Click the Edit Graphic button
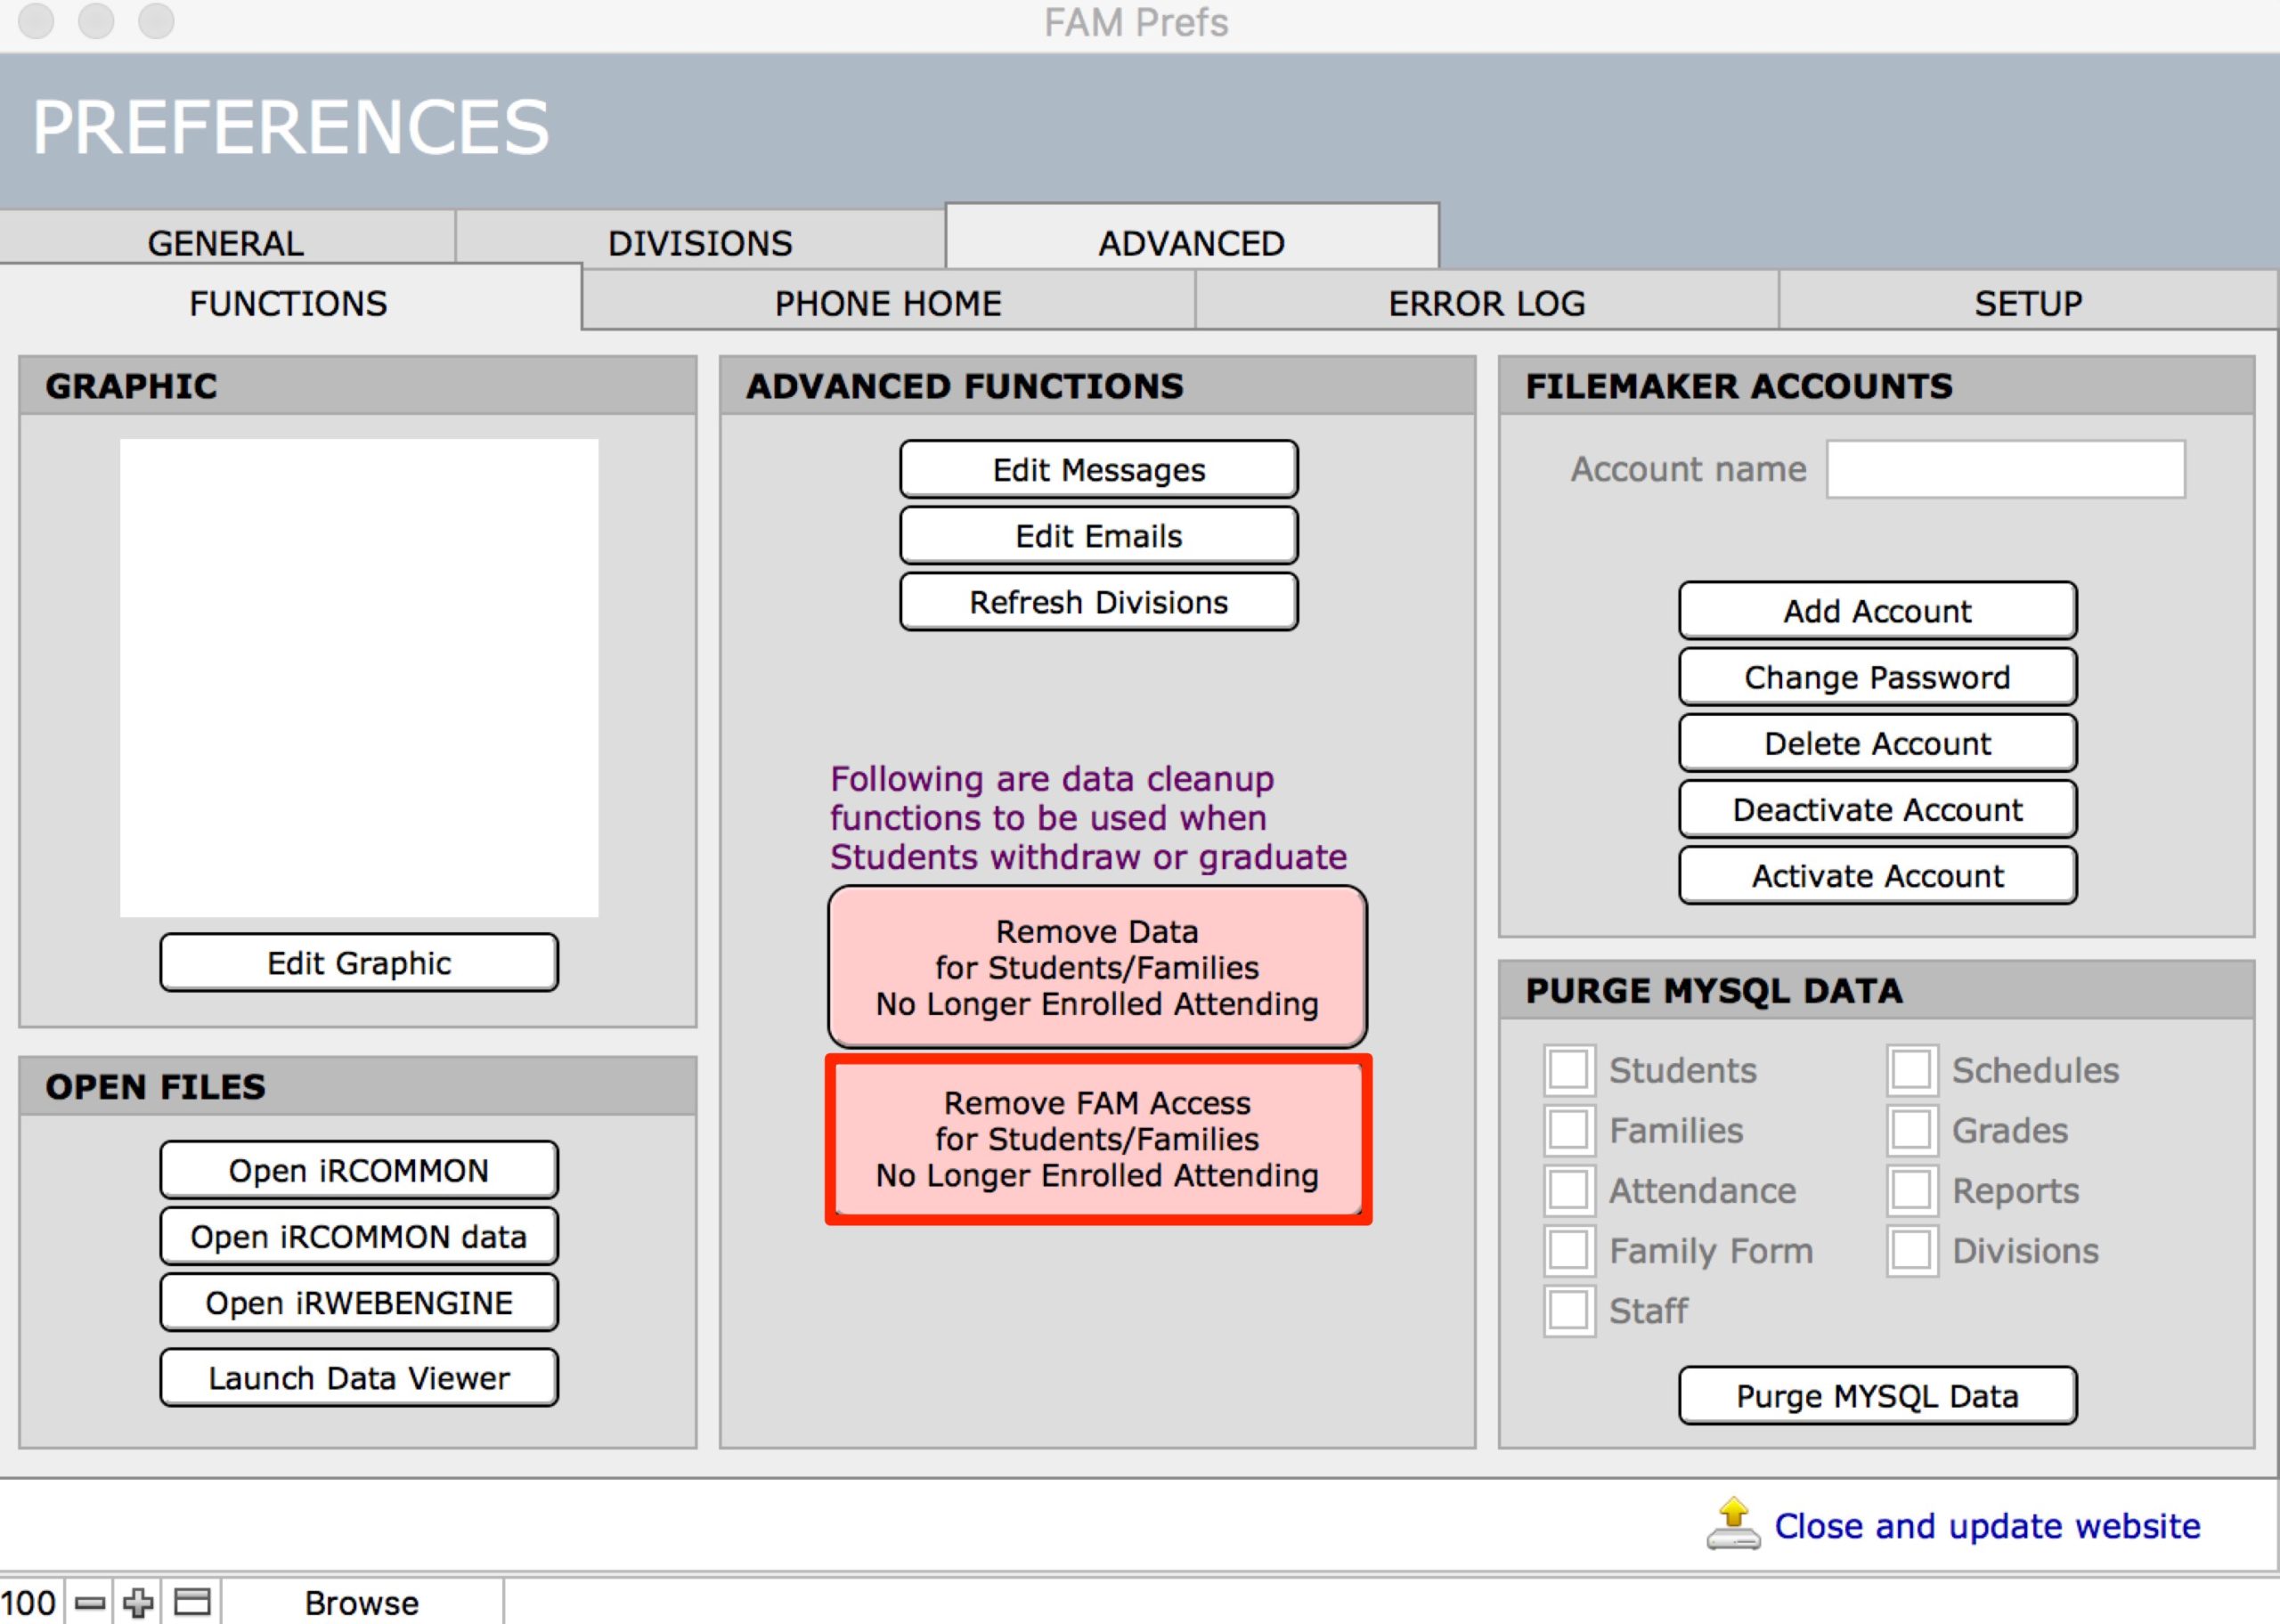This screenshot has height=1624, width=2280. click(x=359, y=963)
